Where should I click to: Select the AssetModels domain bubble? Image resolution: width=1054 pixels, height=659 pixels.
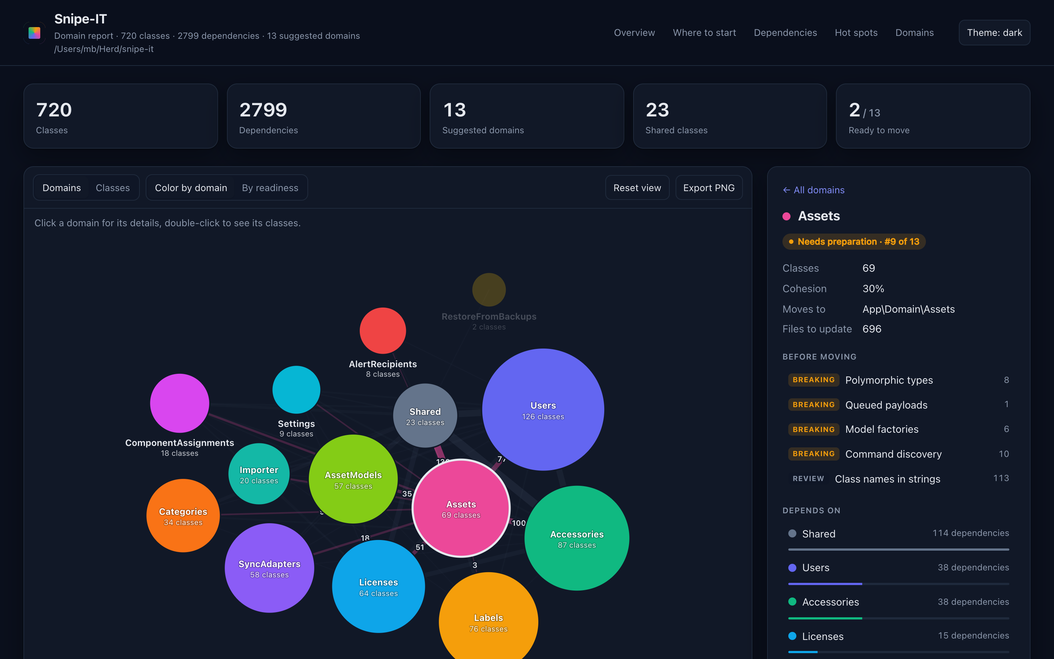click(353, 479)
